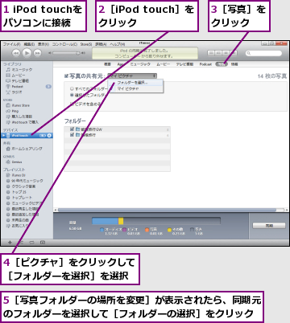Open 購入した項目 purchased list
The height and width of the screenshot is (323, 290).
point(19,117)
